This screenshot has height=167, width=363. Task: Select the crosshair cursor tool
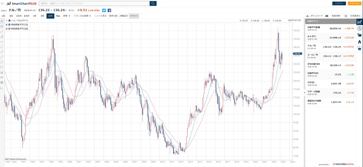[x=2, y=21]
